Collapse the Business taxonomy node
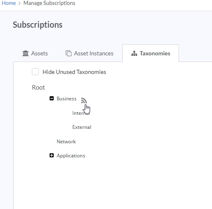 click(52, 98)
